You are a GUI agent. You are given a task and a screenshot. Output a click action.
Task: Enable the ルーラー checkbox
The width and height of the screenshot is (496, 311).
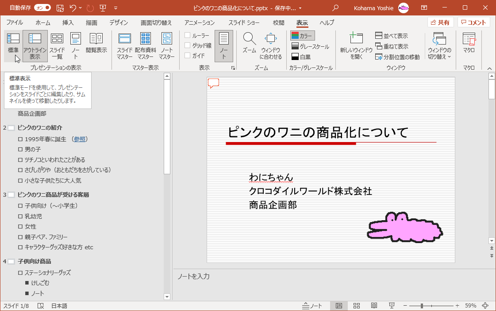pos(188,35)
